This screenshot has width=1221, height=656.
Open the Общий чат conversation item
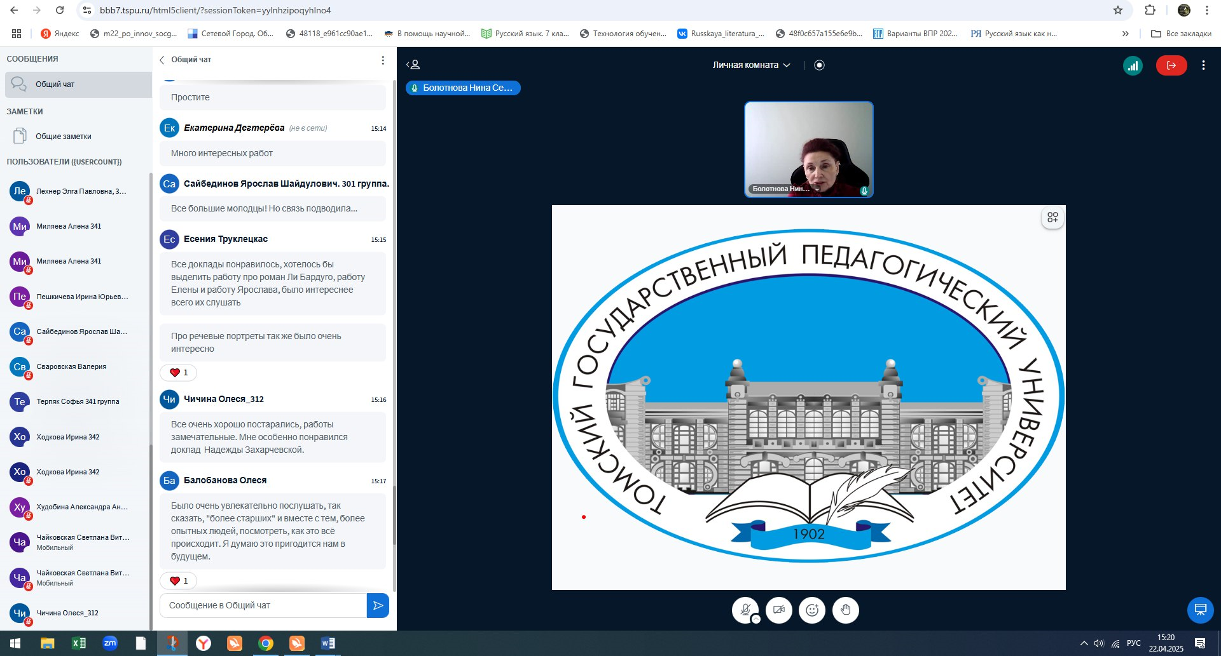click(78, 84)
